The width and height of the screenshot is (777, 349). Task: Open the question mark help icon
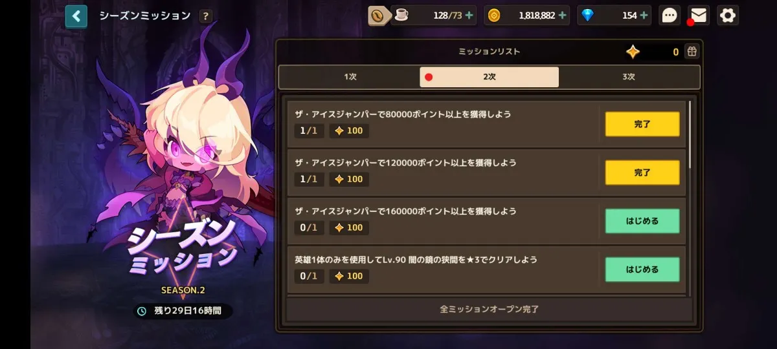pos(205,16)
